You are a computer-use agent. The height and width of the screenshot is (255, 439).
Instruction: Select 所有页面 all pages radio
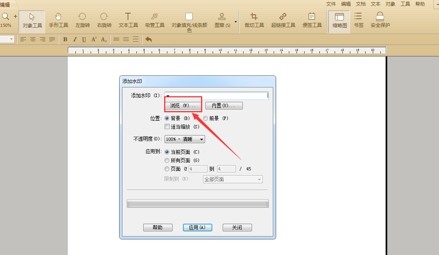[x=167, y=160]
